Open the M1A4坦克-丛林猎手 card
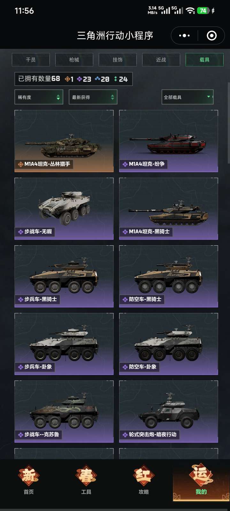Screen dimensions: 230x511 pos(64,141)
